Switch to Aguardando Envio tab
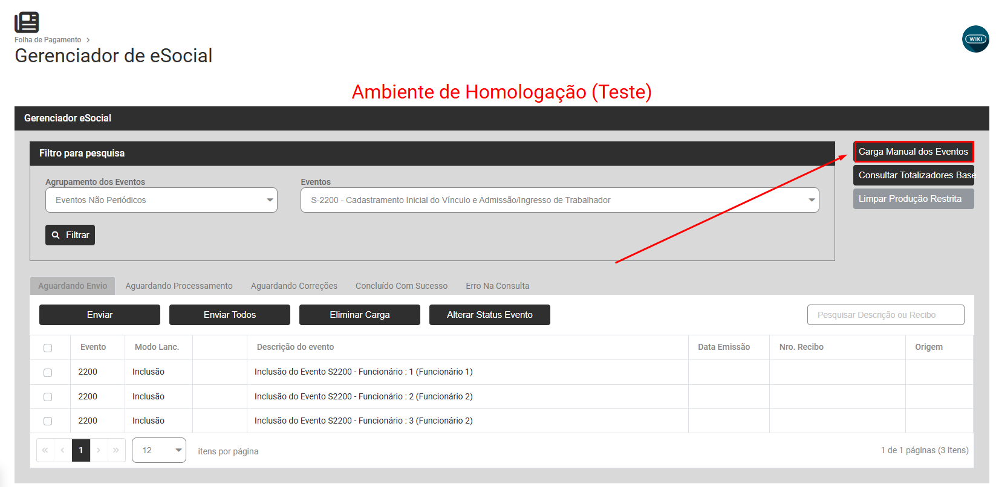This screenshot has height=487, width=996. (x=73, y=286)
